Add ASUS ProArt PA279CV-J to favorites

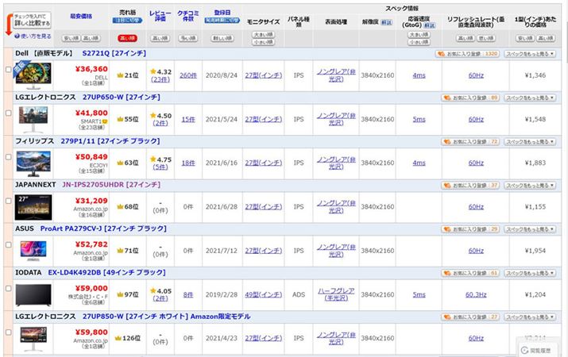click(x=470, y=228)
